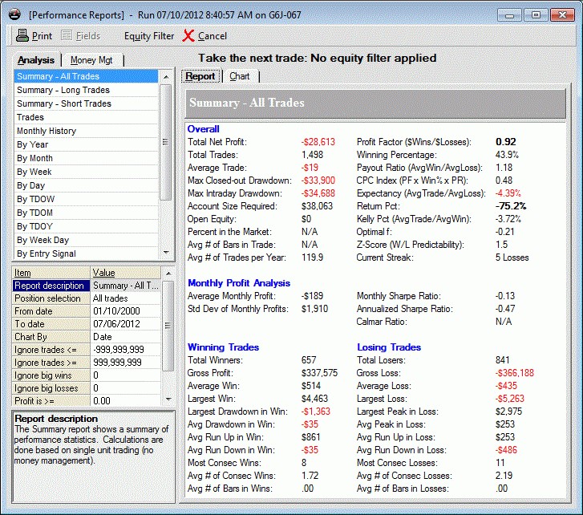Switch to the Chart tab

[239, 76]
